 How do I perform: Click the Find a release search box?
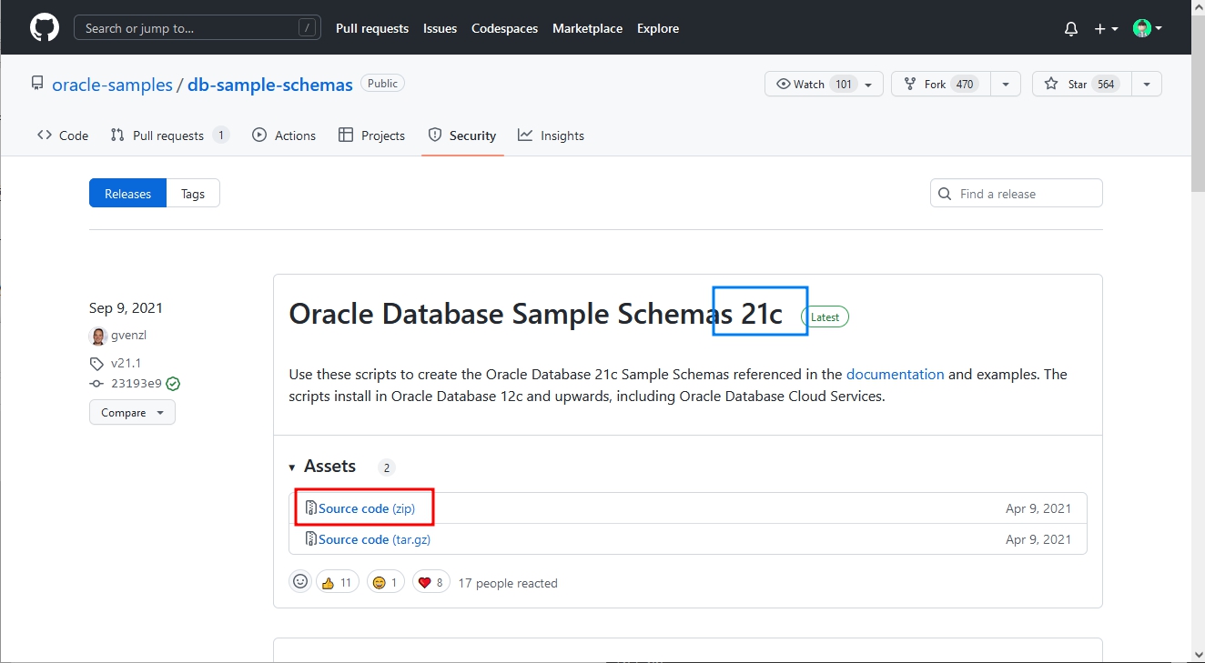pos(1017,194)
